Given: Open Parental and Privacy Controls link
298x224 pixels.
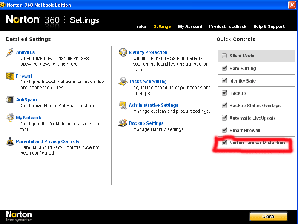Looking at the screenshot, I should [x=48, y=141].
